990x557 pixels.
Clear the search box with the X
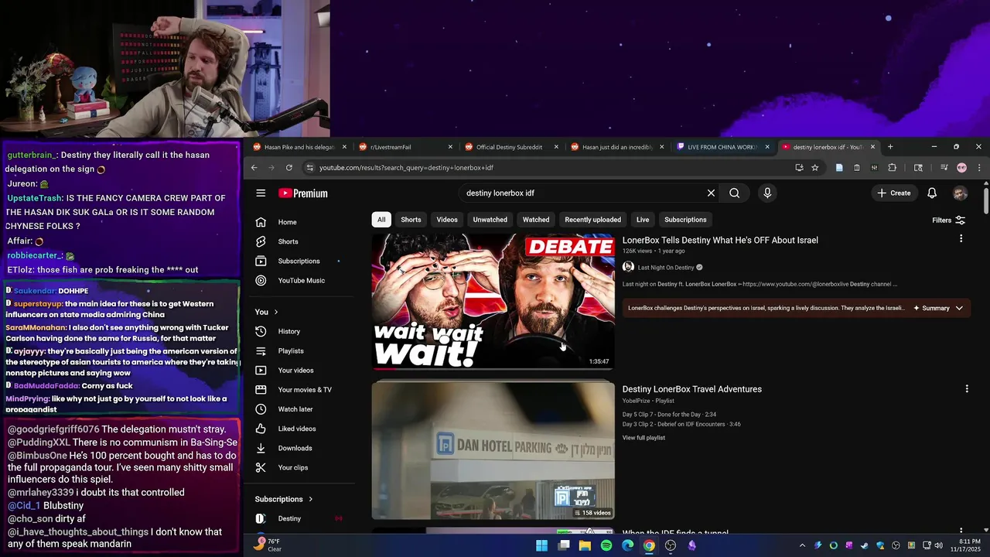tap(711, 193)
